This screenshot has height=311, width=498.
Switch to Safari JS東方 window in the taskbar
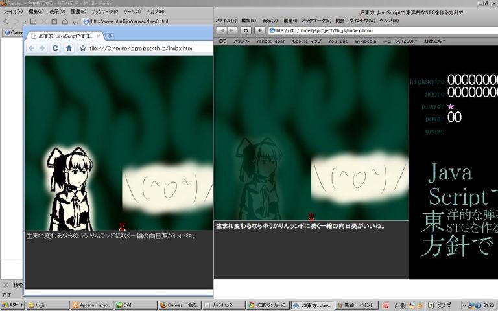tap(313, 305)
